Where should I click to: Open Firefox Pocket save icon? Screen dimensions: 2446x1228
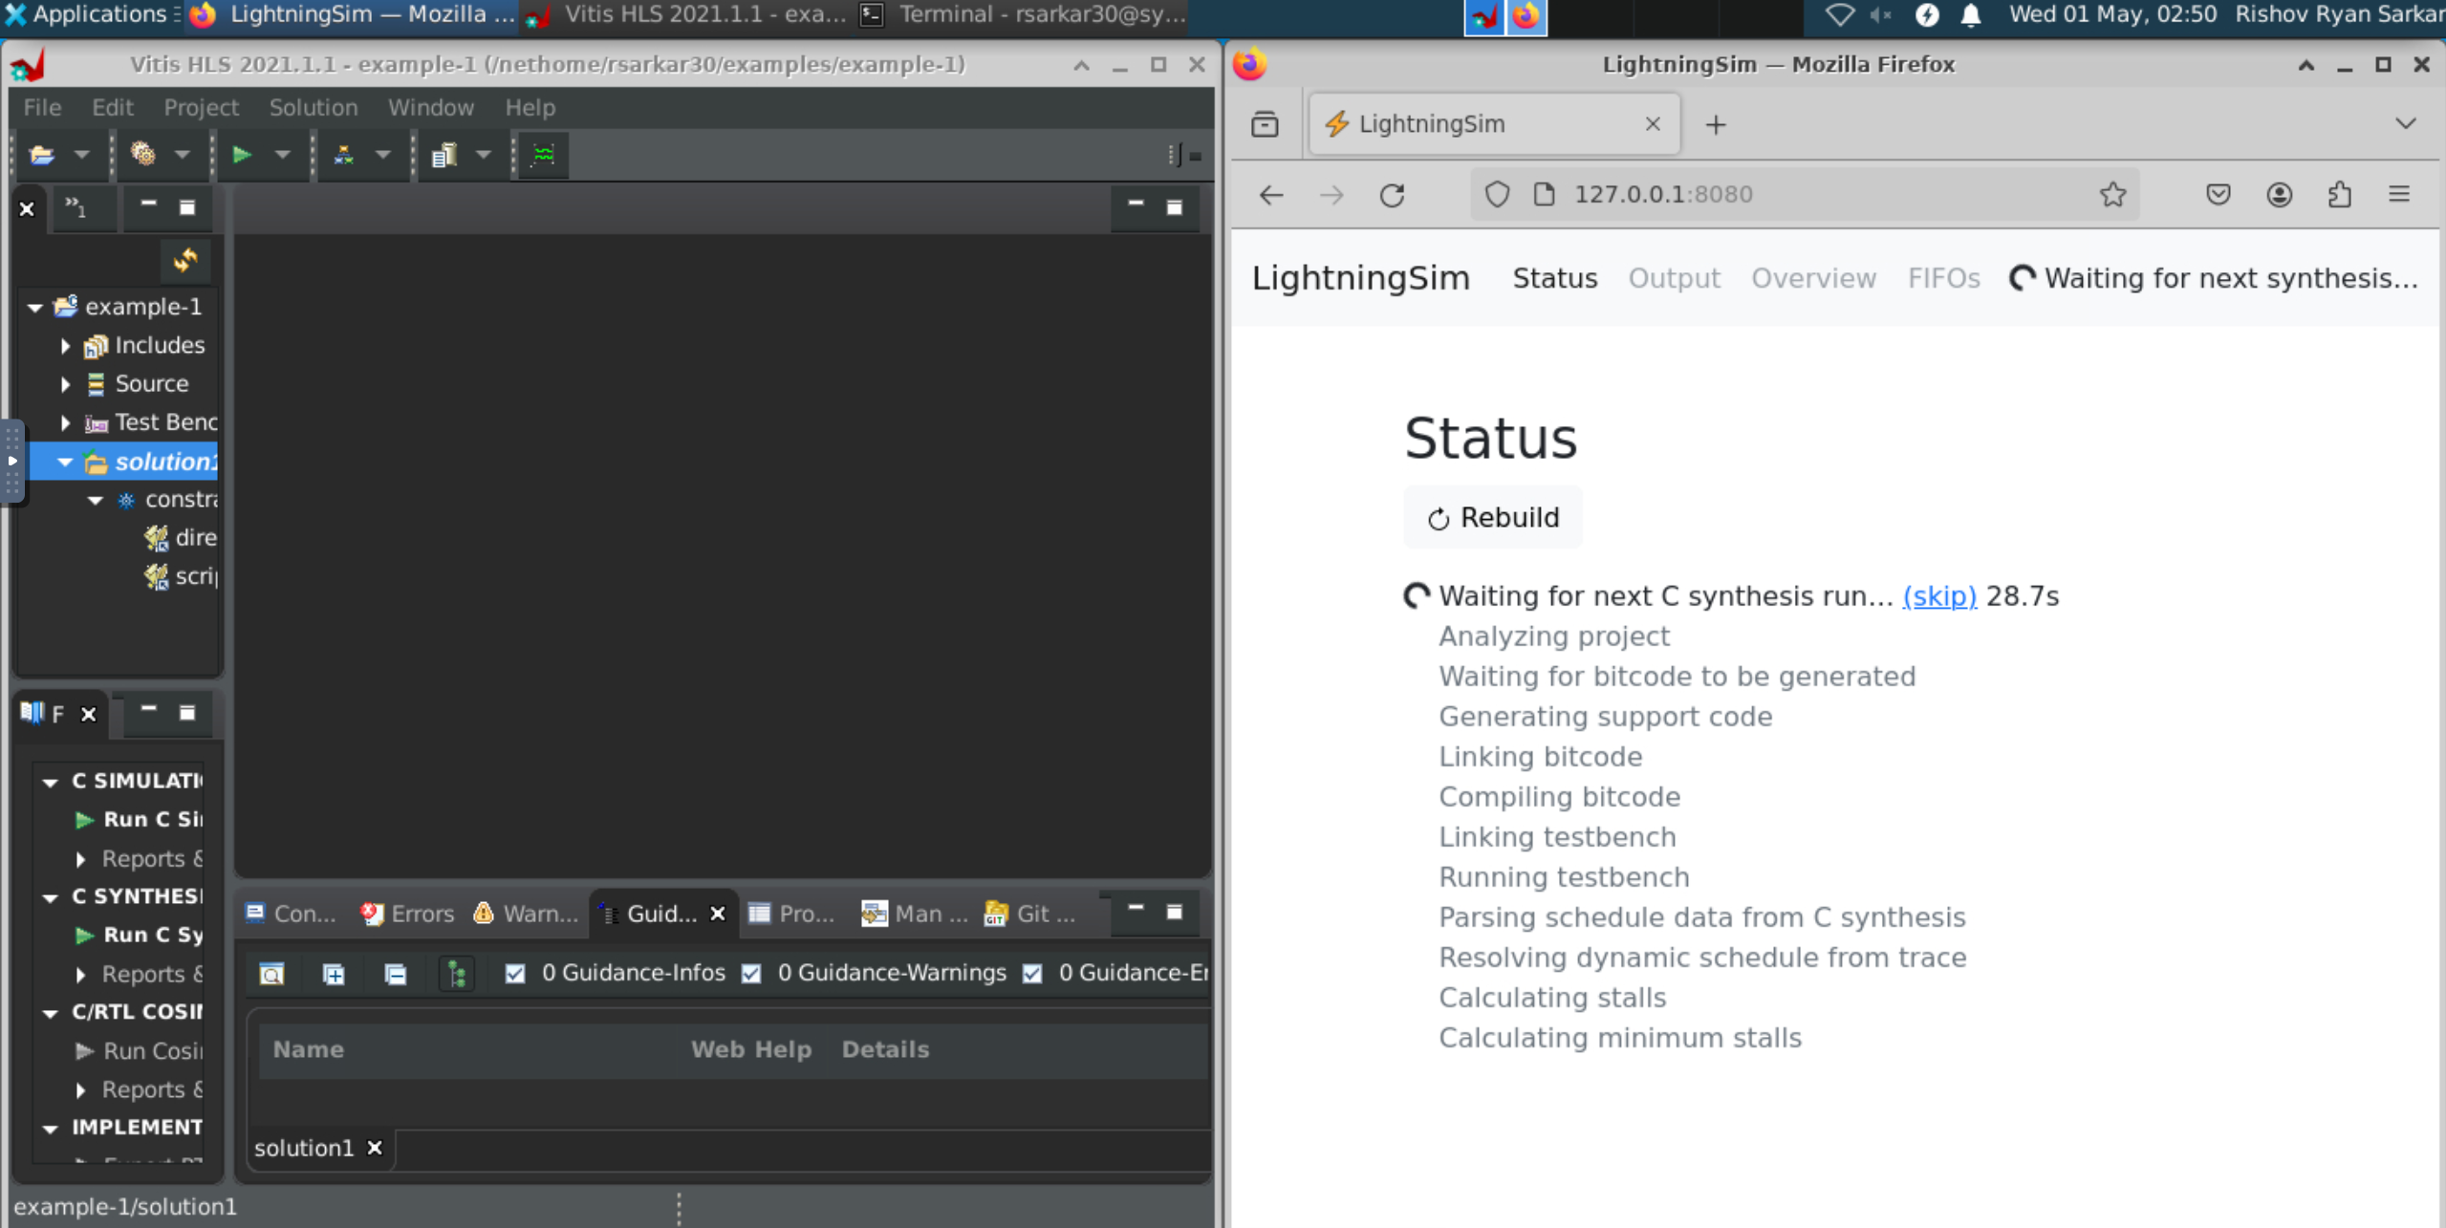tap(2219, 195)
